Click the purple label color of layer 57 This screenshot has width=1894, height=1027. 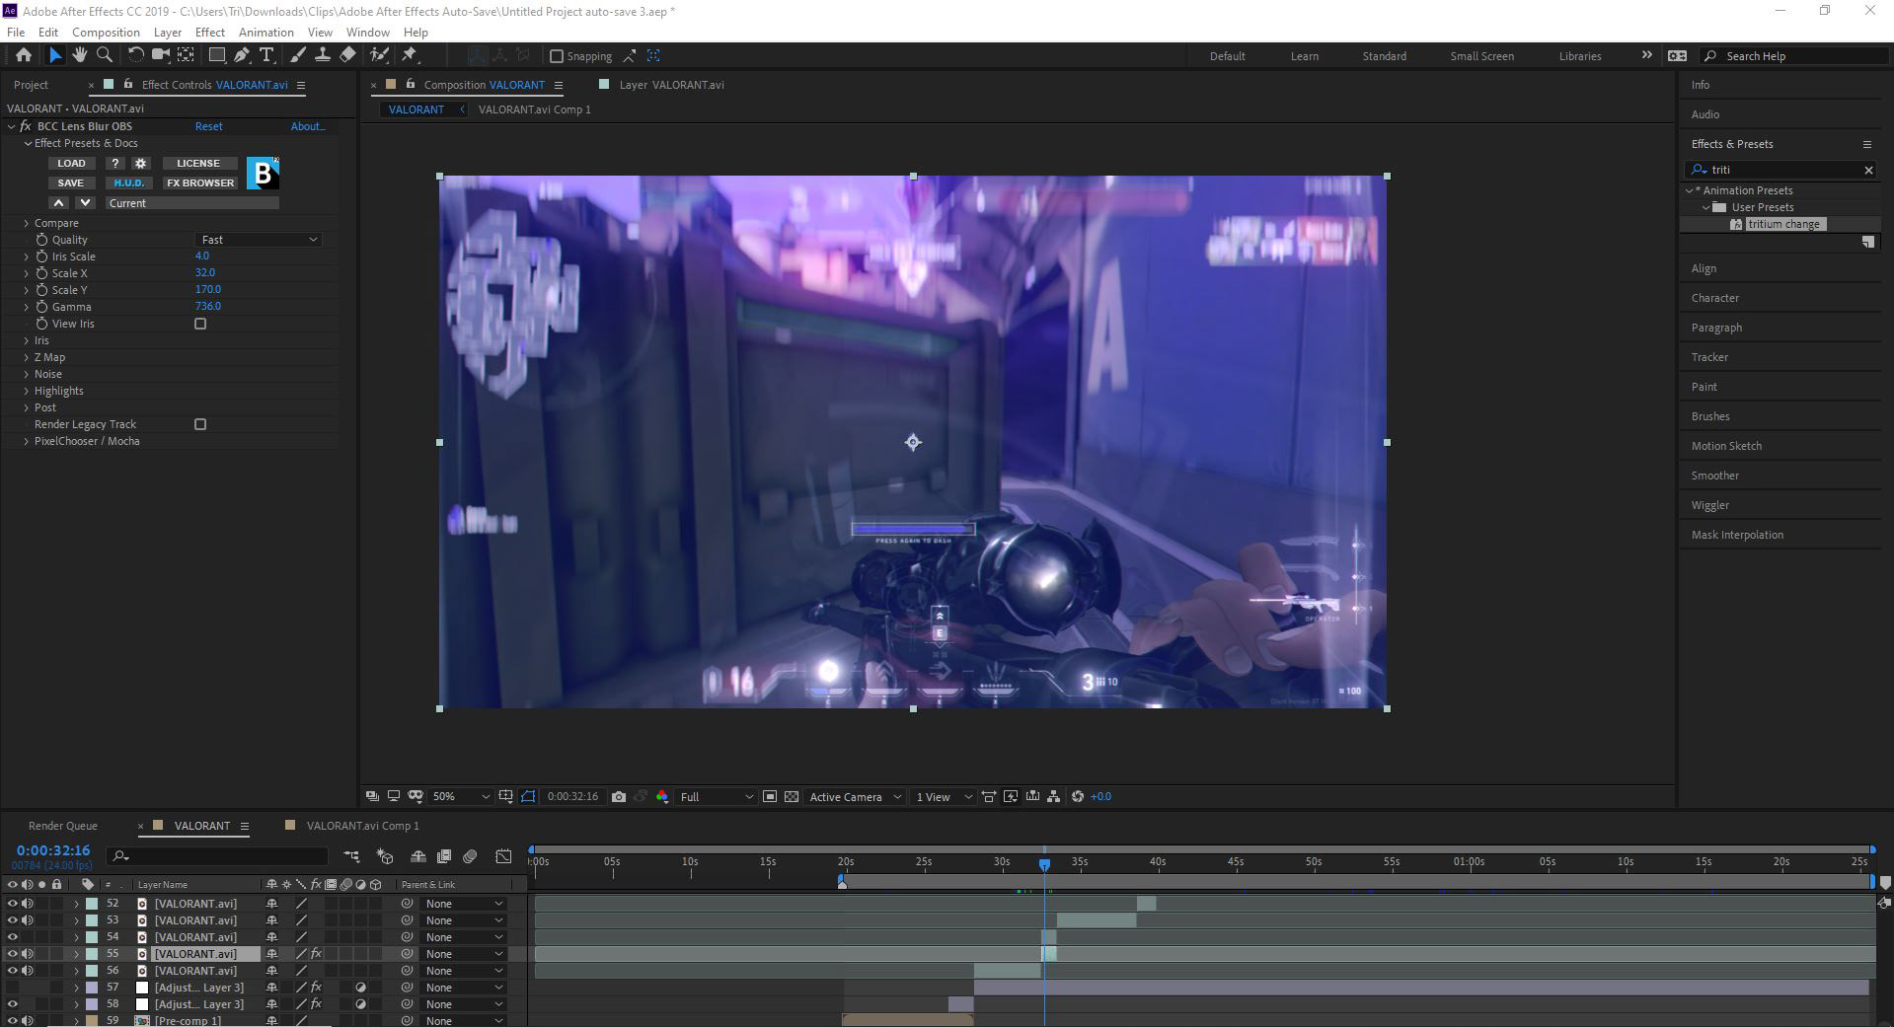click(92, 988)
